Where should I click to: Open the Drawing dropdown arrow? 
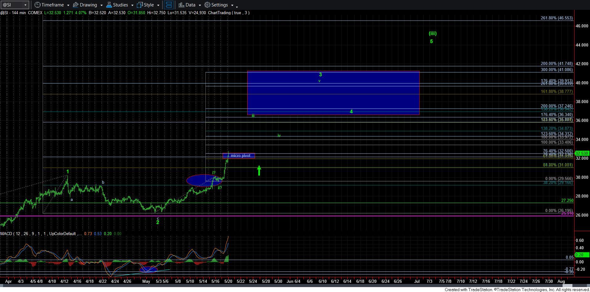101,5
